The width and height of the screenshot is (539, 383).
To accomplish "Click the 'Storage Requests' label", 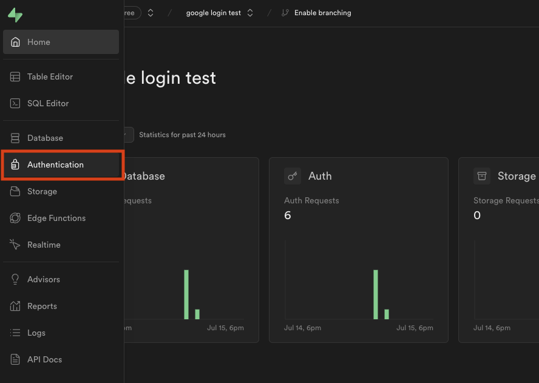I will (x=506, y=200).
